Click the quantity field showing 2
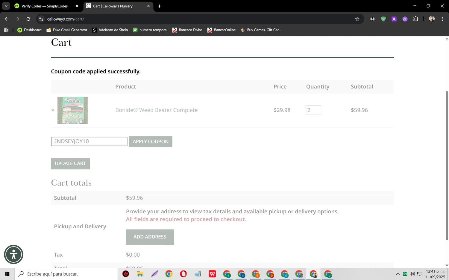 pyautogui.click(x=313, y=110)
